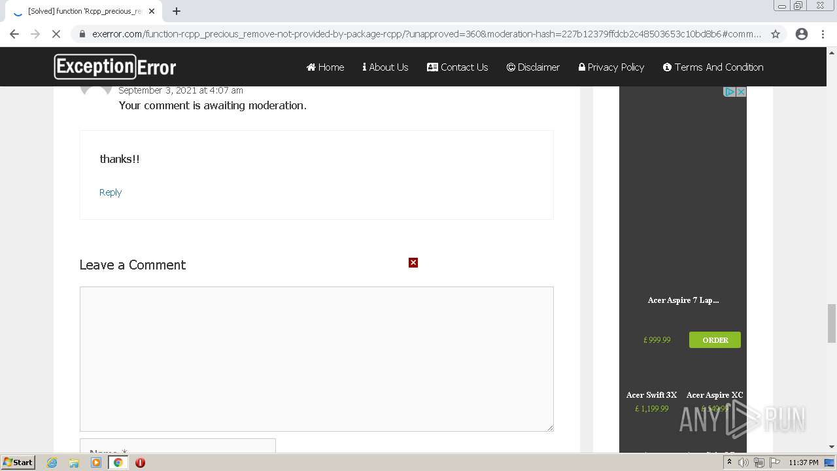Click the site lock icon in address bar
Image resolution: width=837 pixels, height=471 pixels.
[x=82, y=34]
